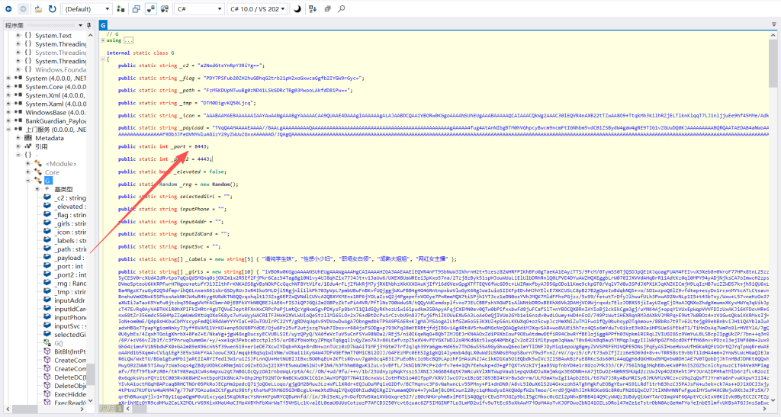Expand the BankGuardian_Payload assembly node

(8, 121)
